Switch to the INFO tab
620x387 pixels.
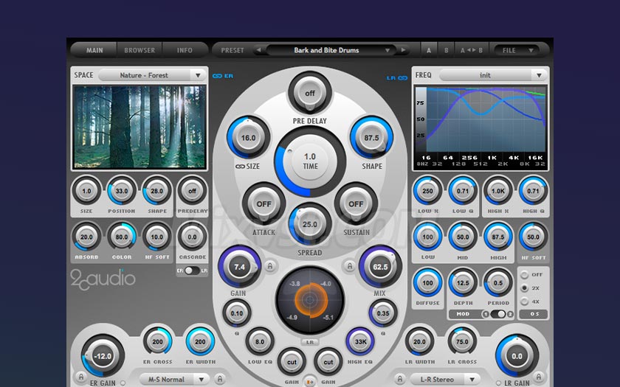click(x=185, y=50)
